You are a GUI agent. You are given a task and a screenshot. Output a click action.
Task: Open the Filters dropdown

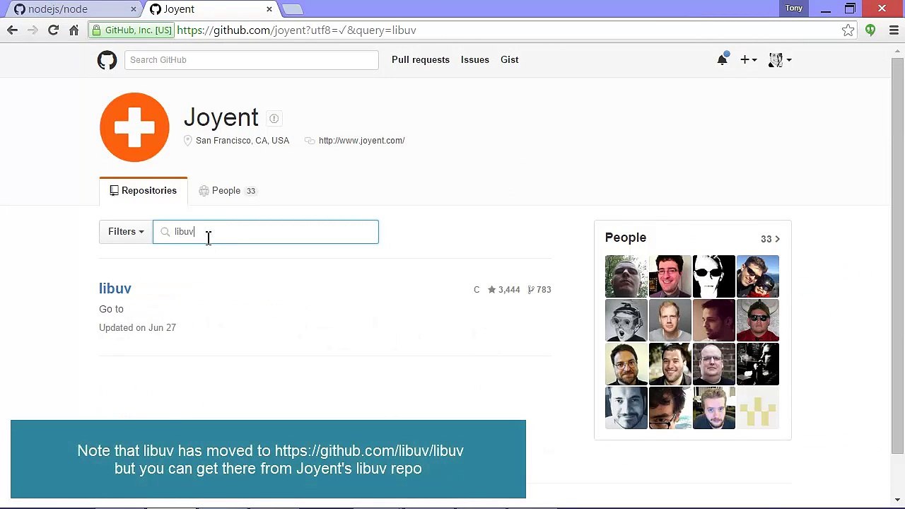tap(126, 232)
